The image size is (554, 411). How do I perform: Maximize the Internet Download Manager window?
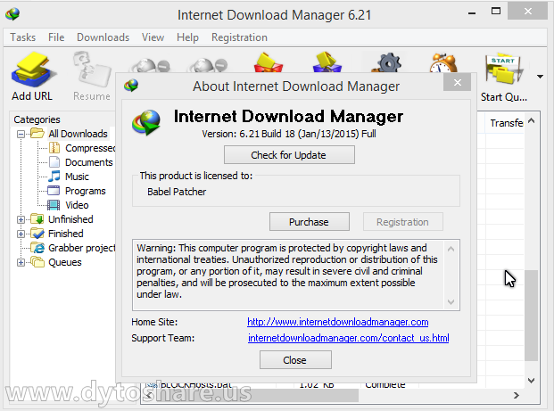tap(496, 12)
